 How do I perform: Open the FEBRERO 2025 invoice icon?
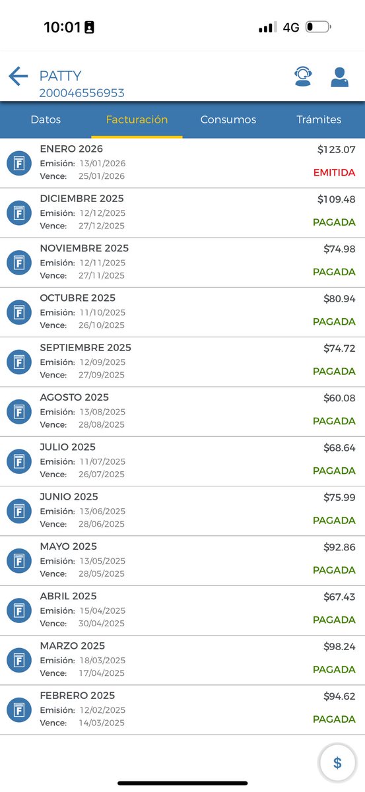point(19,709)
